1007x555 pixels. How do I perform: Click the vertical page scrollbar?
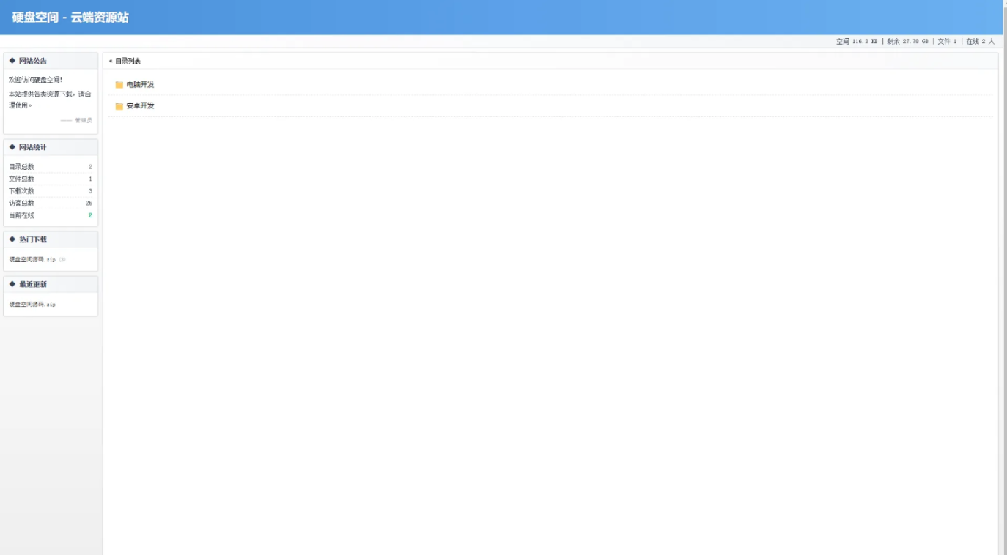click(1003, 277)
